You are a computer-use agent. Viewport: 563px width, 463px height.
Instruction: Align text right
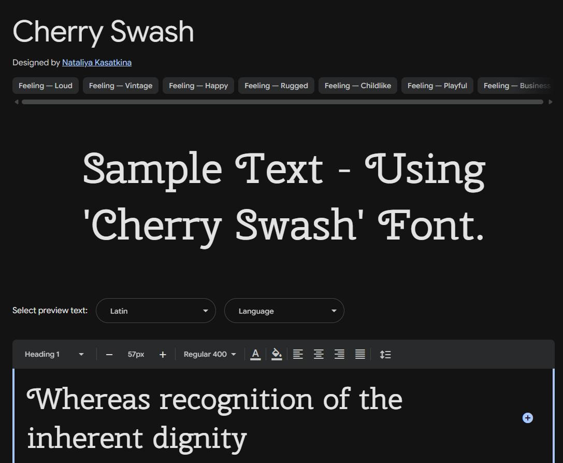[x=339, y=355]
